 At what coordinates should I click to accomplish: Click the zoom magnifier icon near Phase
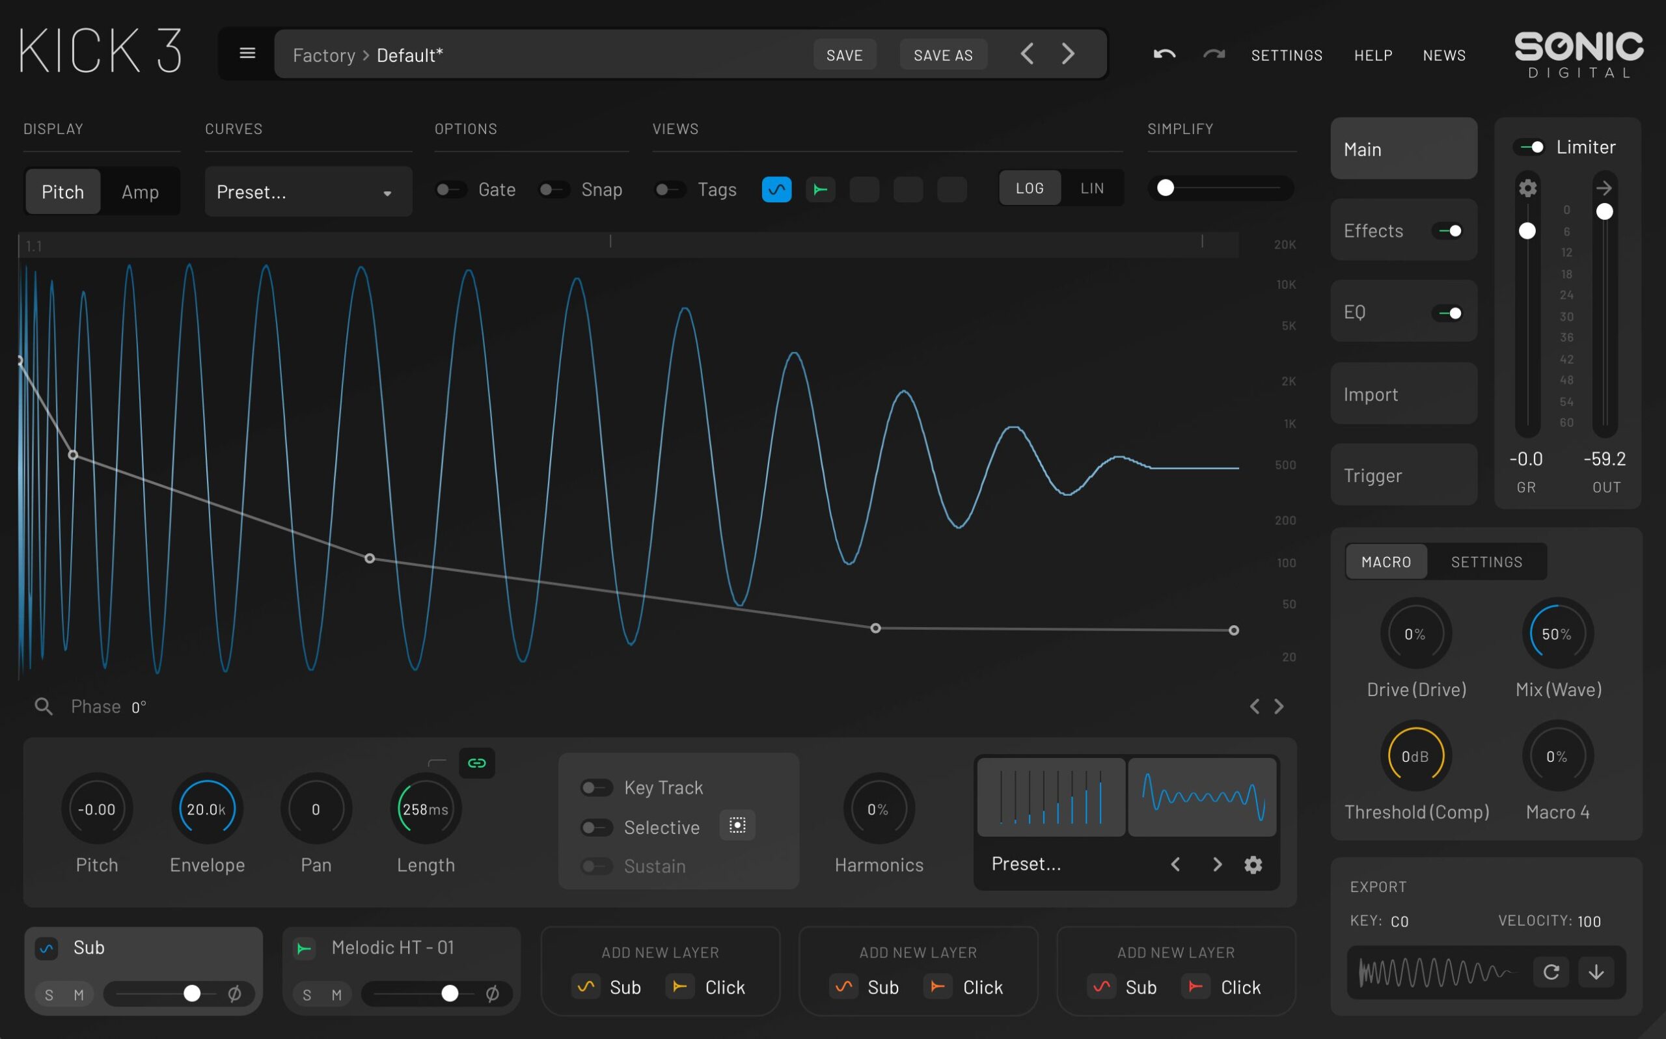[x=44, y=706]
